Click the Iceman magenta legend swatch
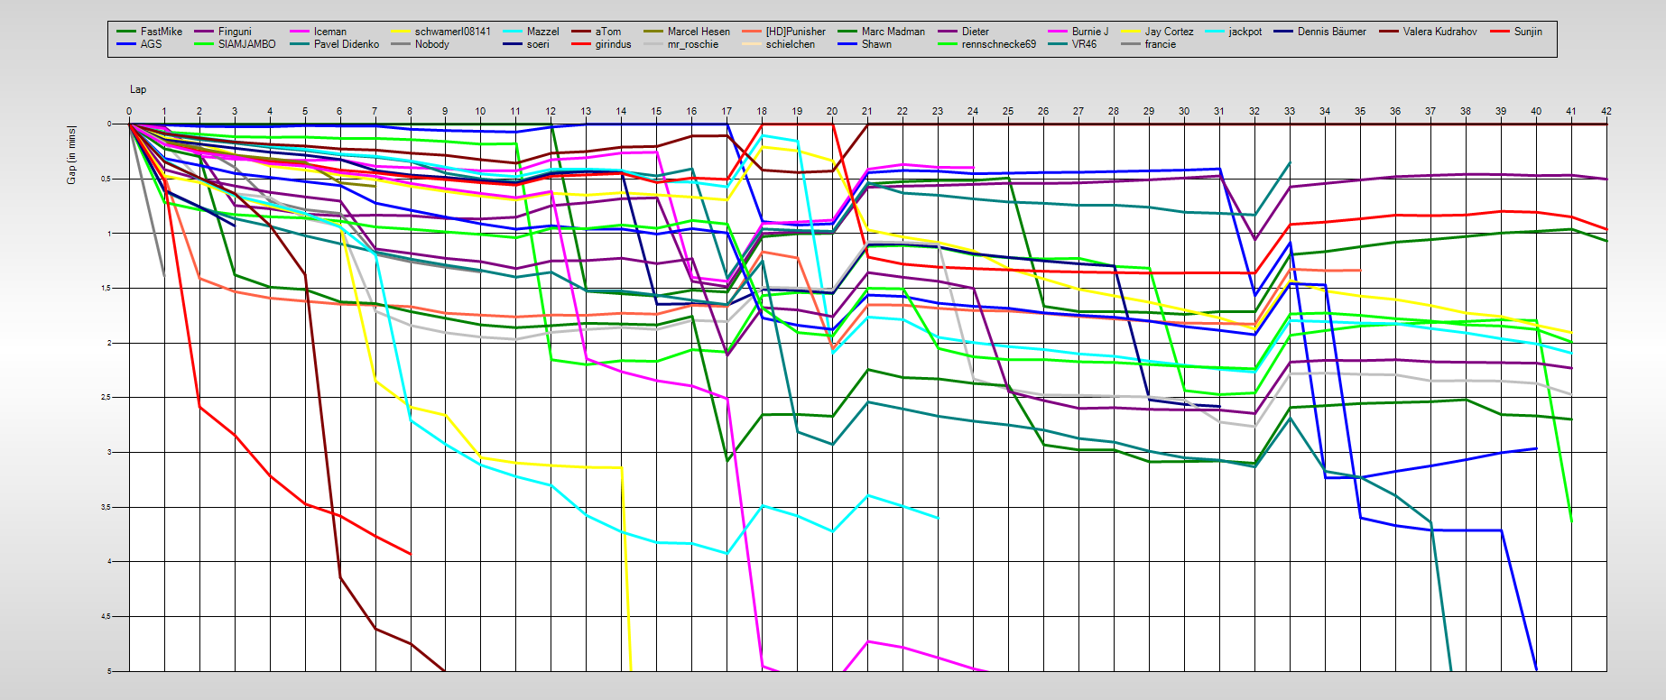The width and height of the screenshot is (1666, 700). coord(300,32)
